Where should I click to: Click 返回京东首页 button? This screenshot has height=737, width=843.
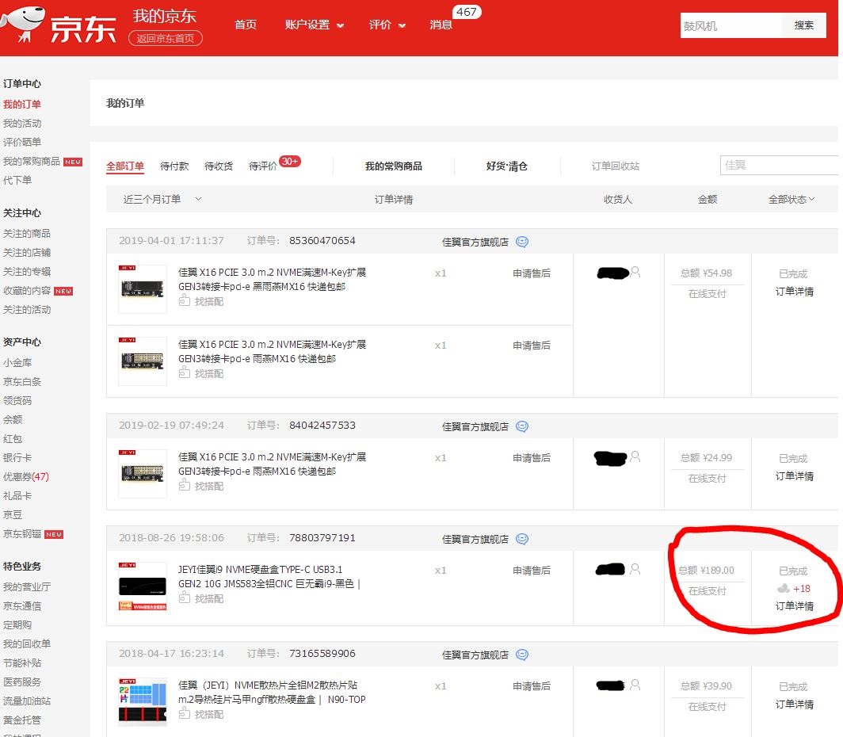click(x=165, y=38)
